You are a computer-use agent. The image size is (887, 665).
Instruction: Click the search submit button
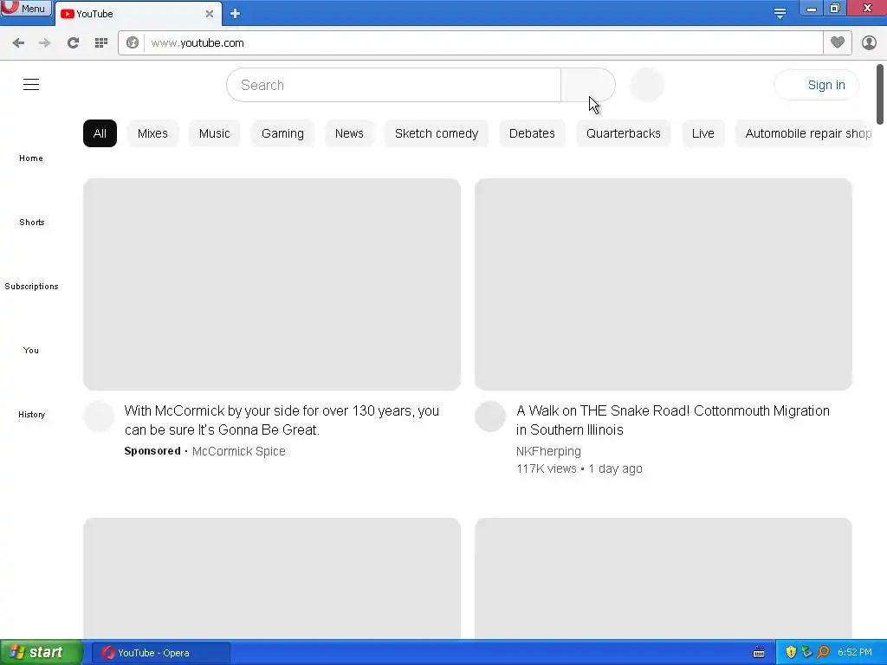588,85
